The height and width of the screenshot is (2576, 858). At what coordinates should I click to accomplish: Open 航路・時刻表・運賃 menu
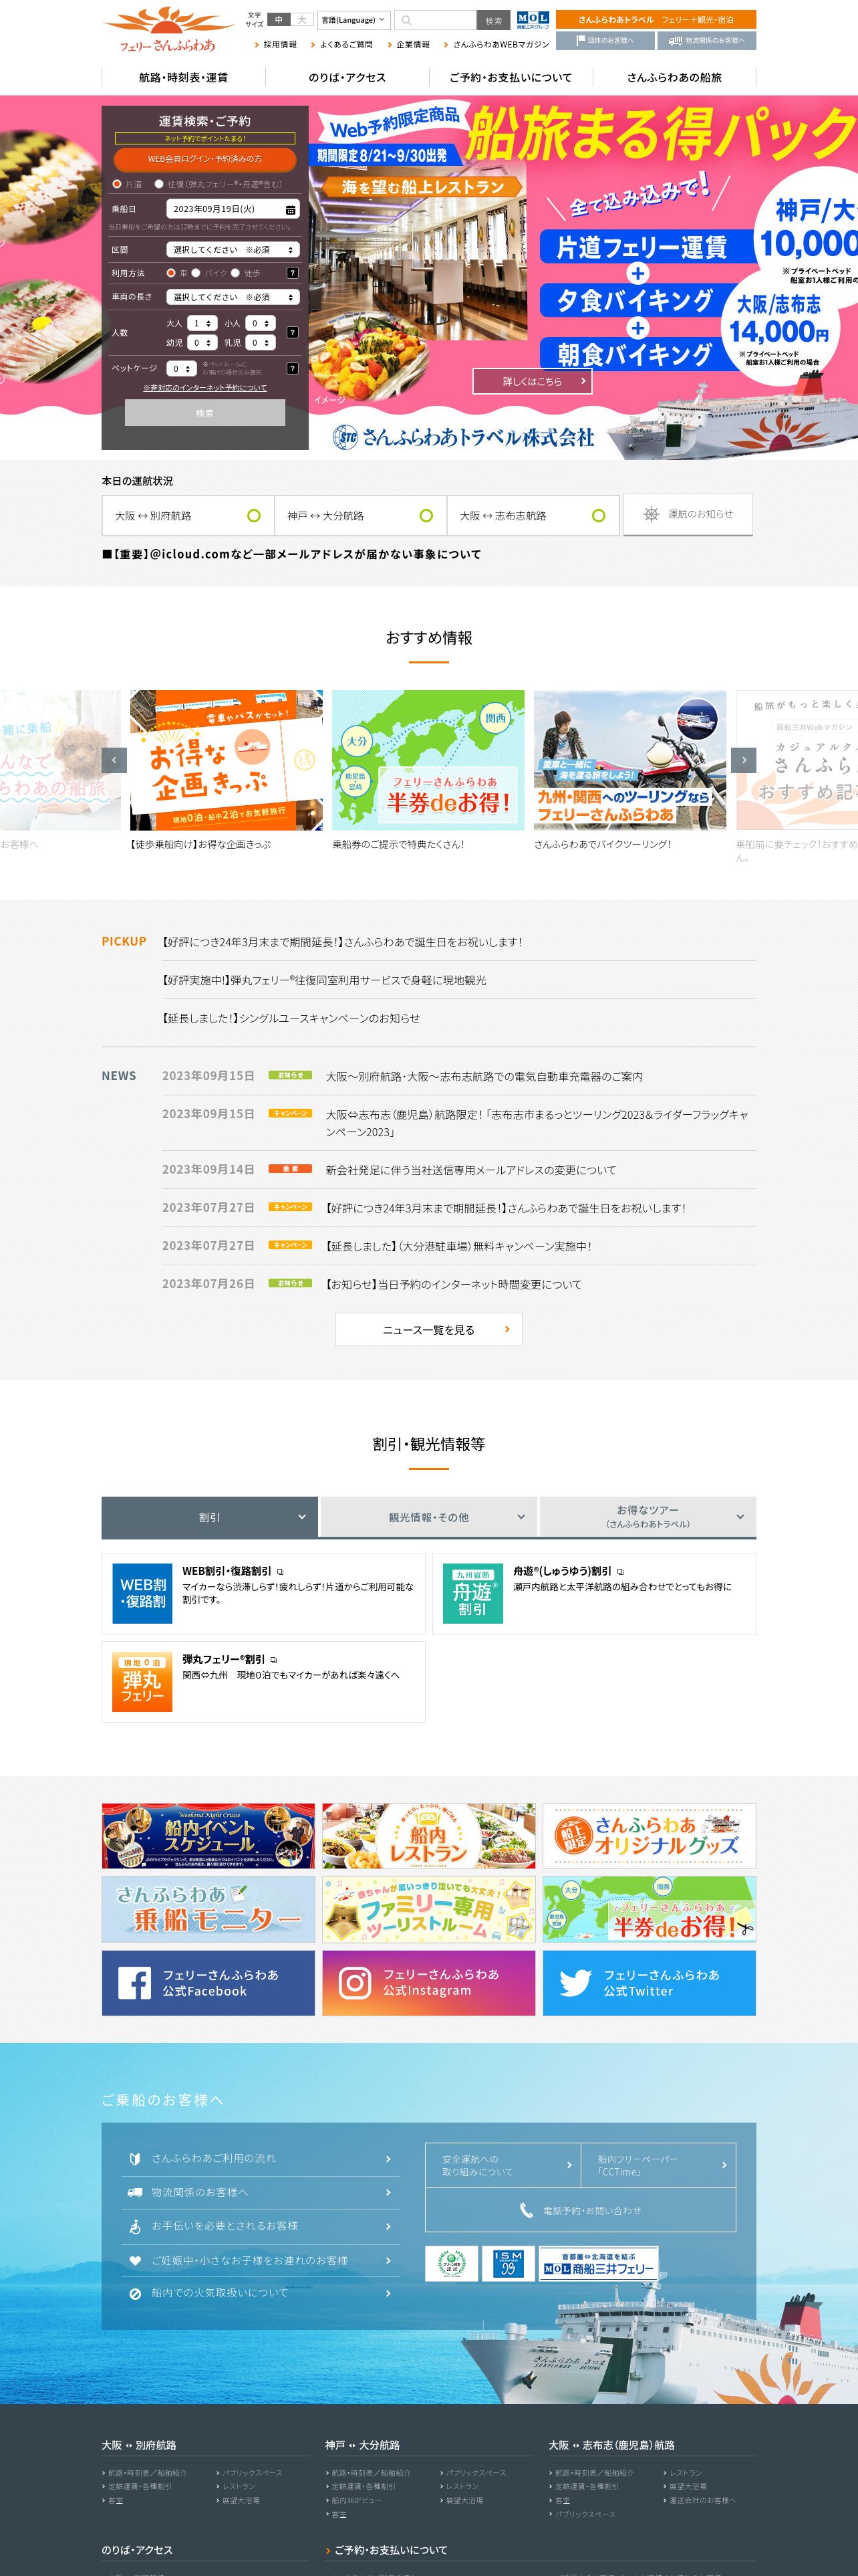(183, 77)
